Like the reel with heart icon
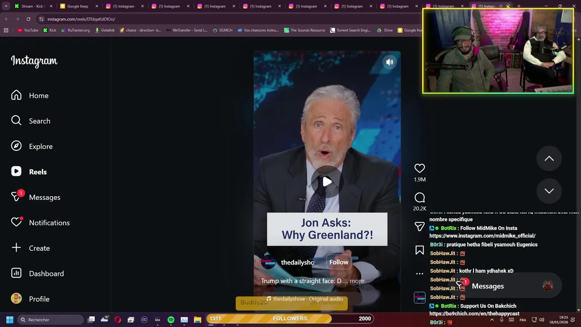The image size is (581, 327). 419,168
